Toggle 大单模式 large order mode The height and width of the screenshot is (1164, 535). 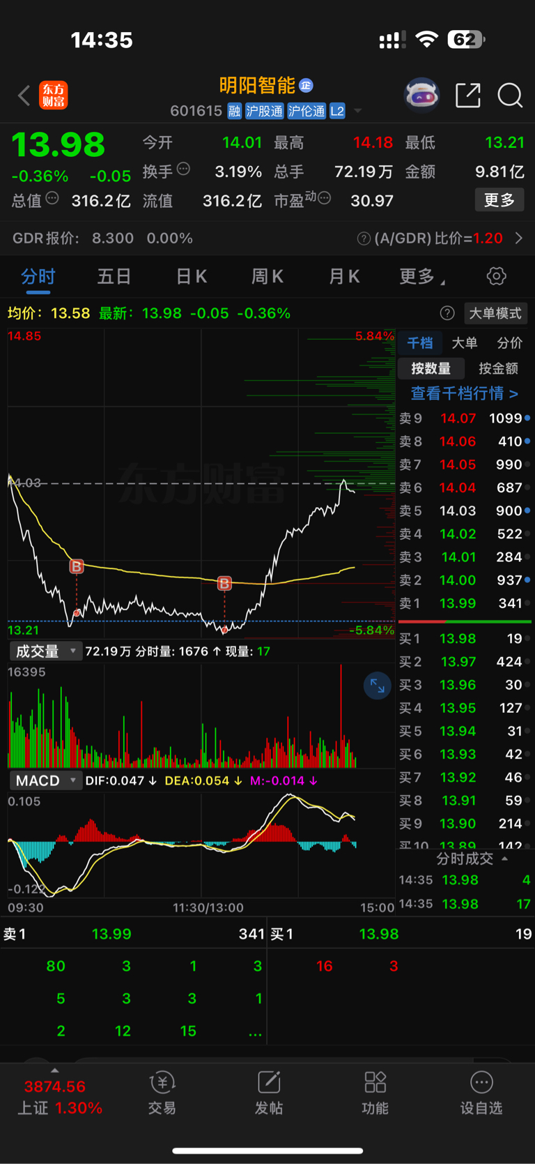tap(495, 313)
